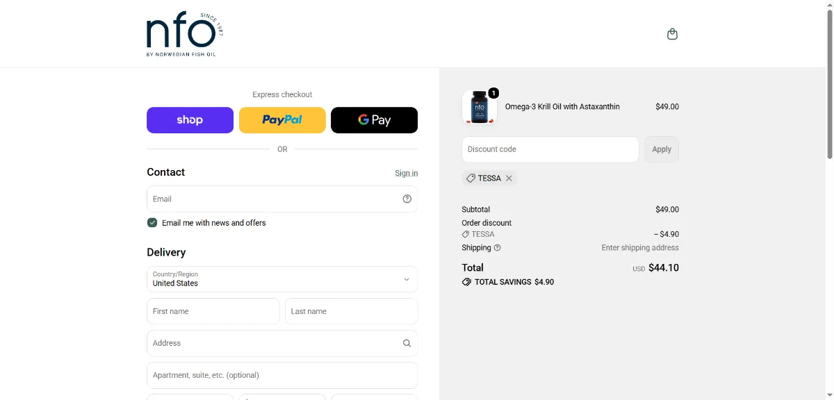834x400 pixels.
Task: Focus the Email input field
Action: (282, 199)
